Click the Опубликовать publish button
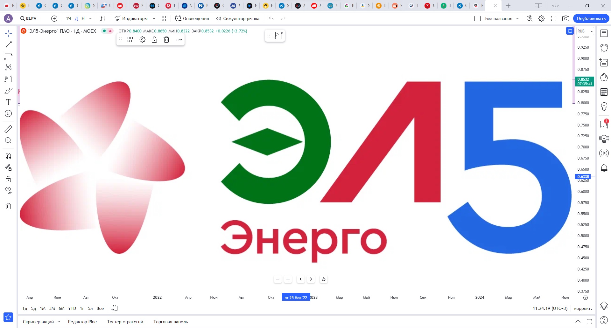Image resolution: width=611 pixels, height=328 pixels. tap(591, 18)
